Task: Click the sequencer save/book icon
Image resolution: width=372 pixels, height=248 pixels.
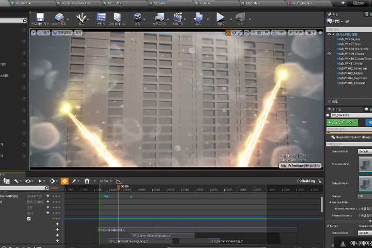Action: 6,181
